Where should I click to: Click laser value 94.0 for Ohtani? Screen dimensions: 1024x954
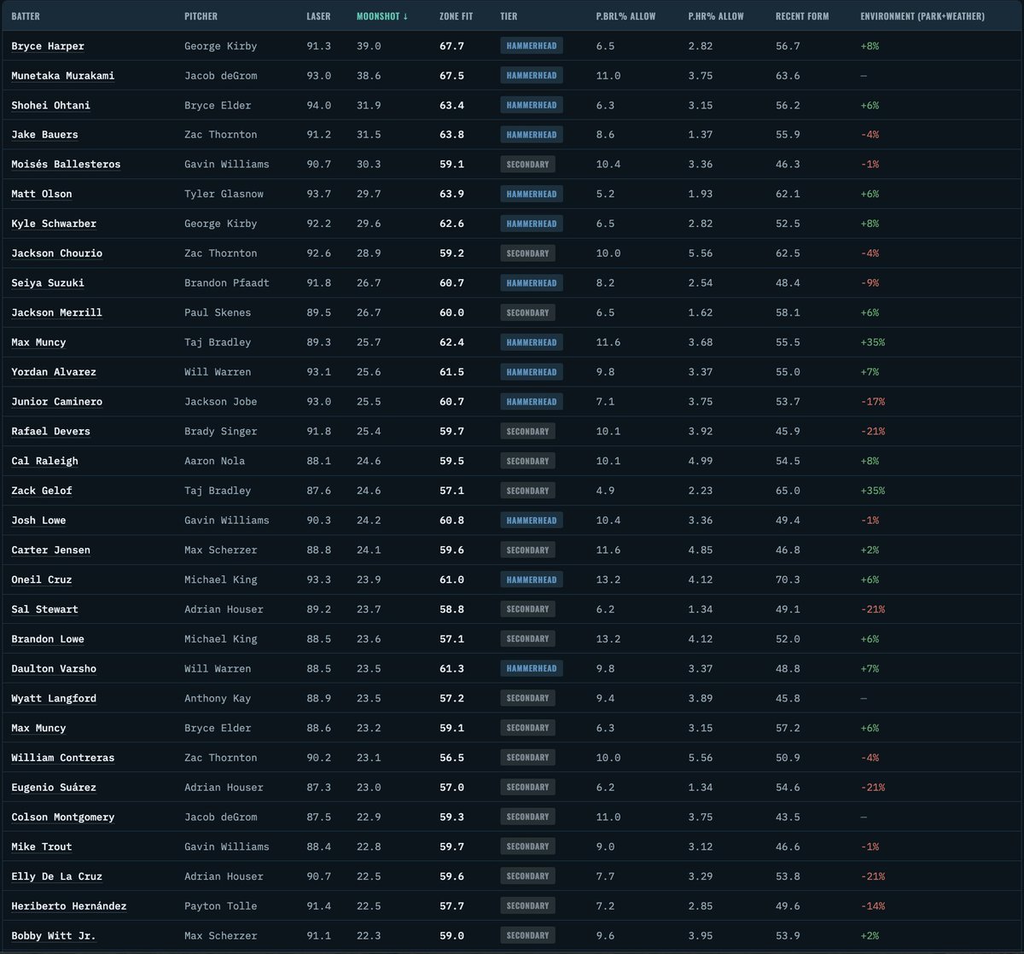318,106
